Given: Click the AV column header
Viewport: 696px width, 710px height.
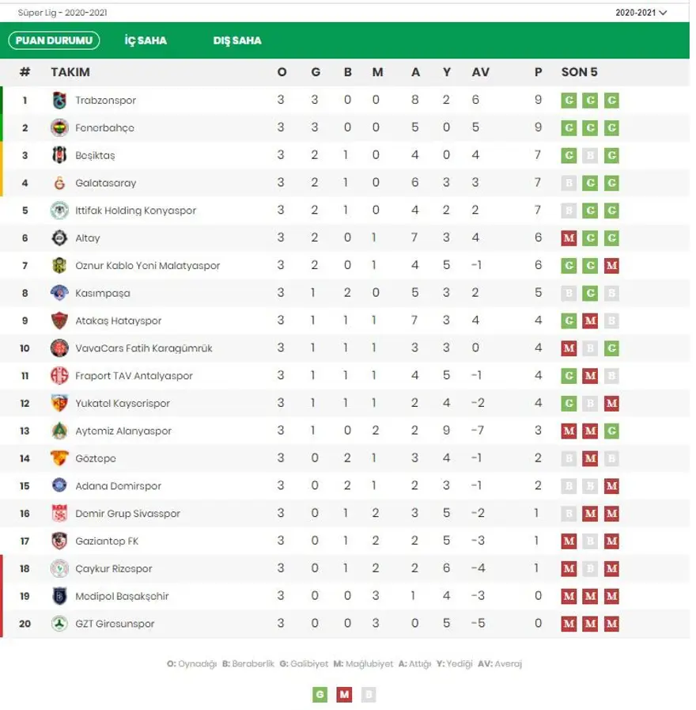Looking at the screenshot, I should pyautogui.click(x=480, y=72).
